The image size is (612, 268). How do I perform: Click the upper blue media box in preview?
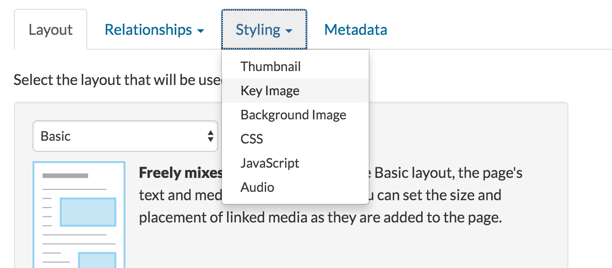tap(88, 212)
